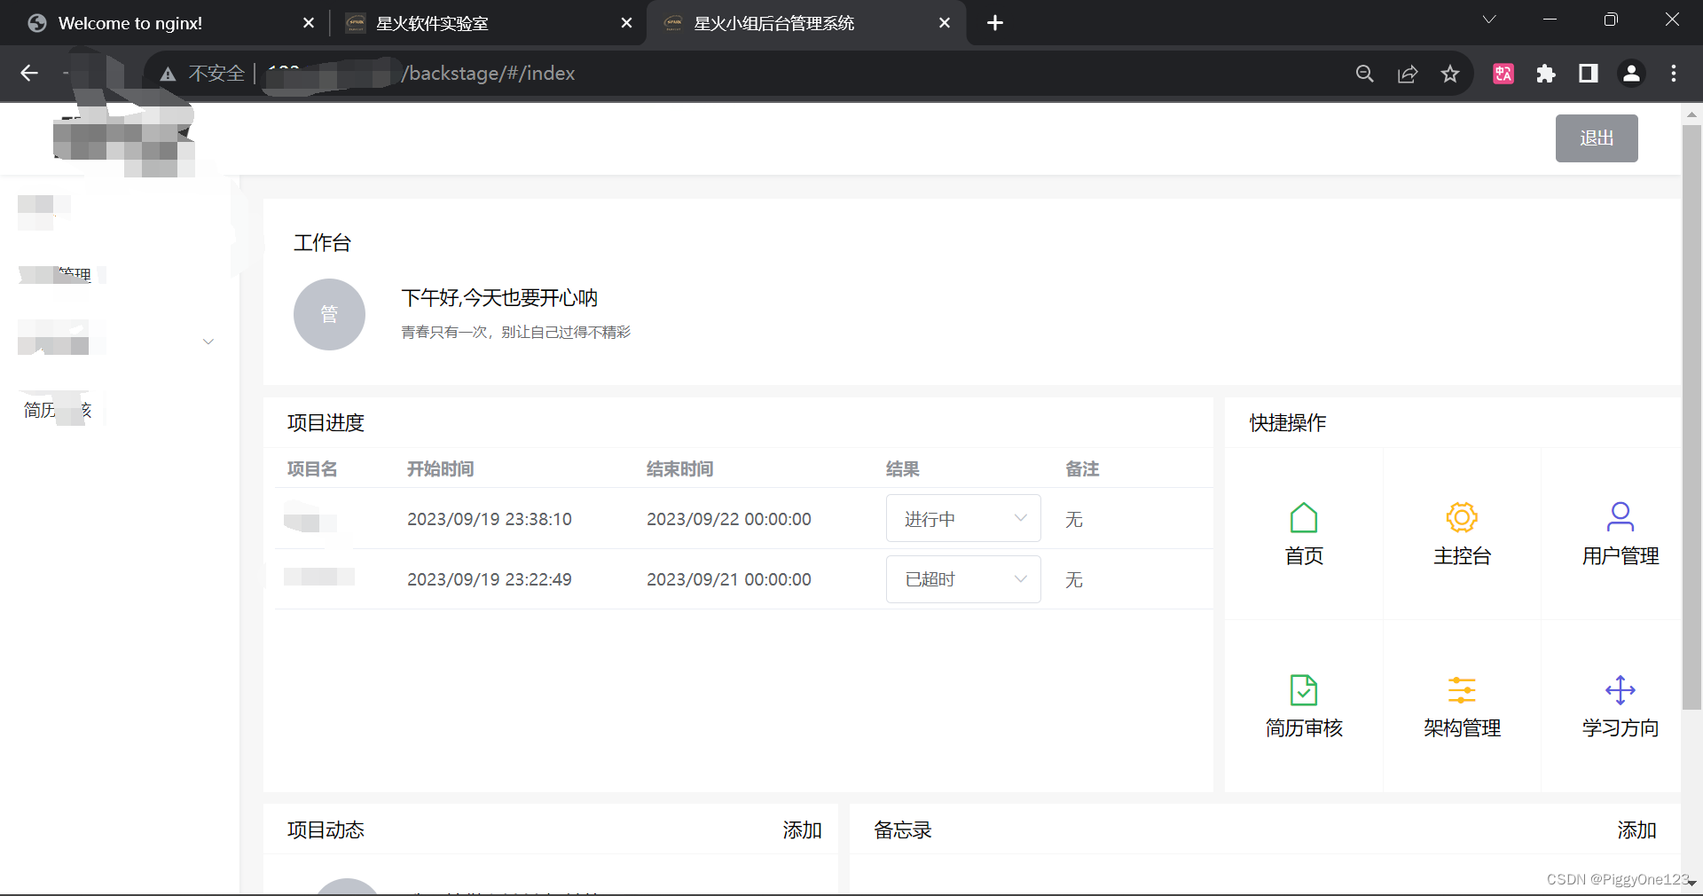Screen dimensions: 1703x896
Task: Open the tab search chevron
Action: coord(1489,20)
